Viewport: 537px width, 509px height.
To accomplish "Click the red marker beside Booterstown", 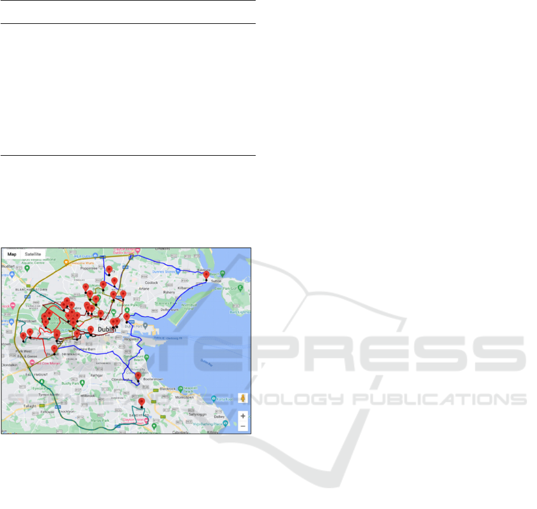I will 138,377.
